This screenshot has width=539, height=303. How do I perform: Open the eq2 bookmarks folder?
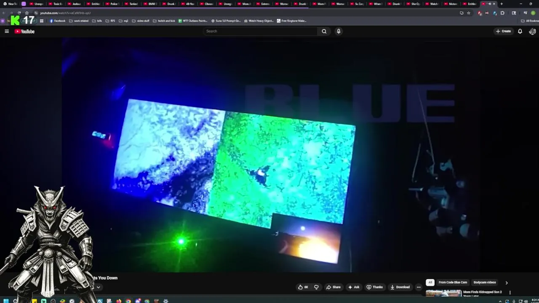pos(123,21)
